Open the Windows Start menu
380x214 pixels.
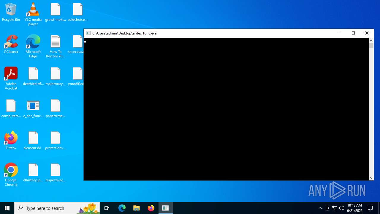[x=7, y=208]
